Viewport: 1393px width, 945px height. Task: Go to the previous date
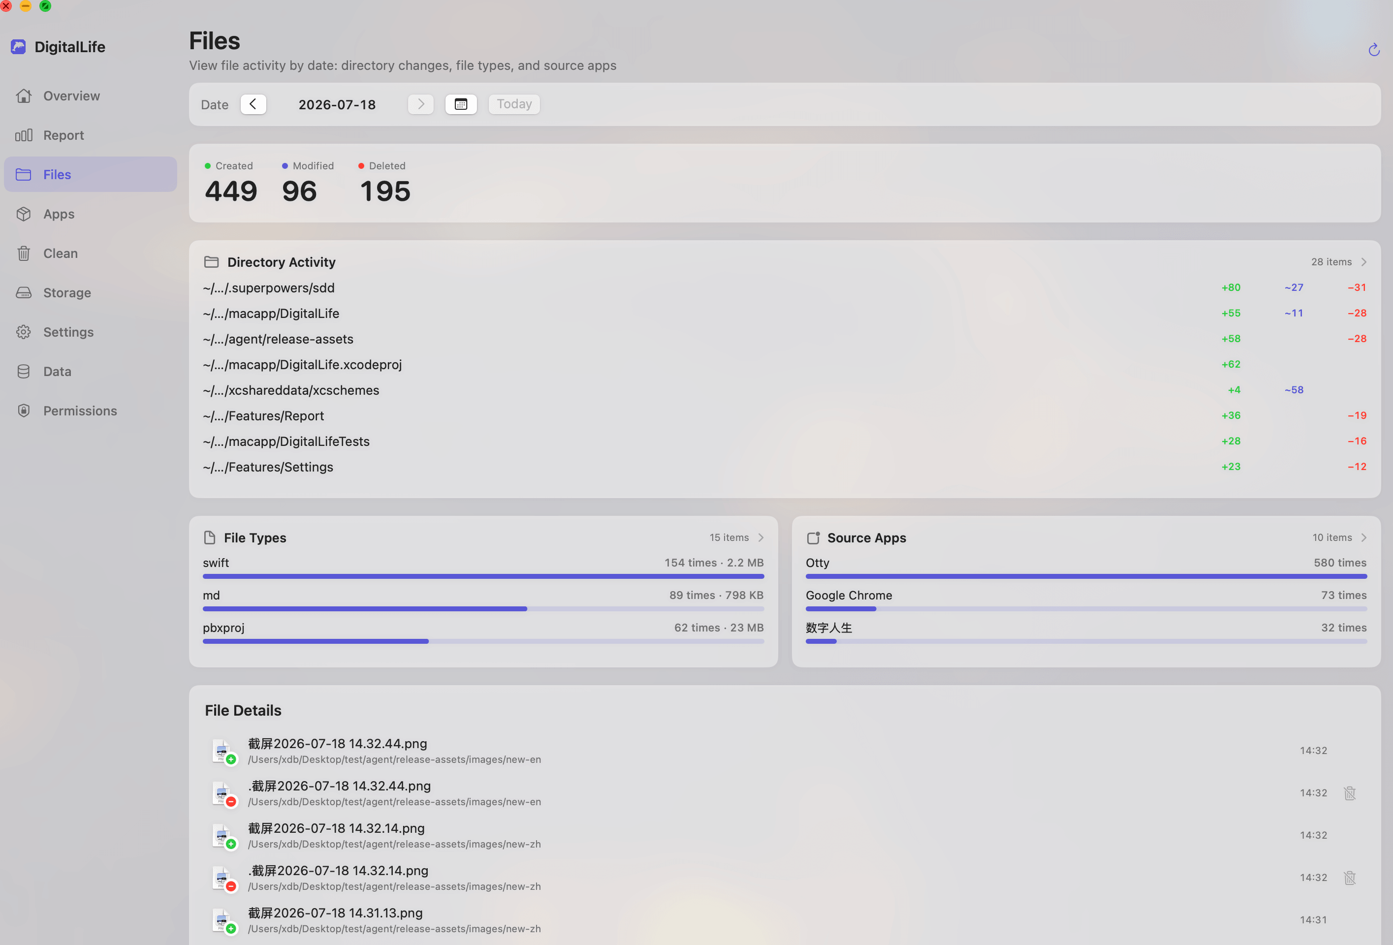click(x=253, y=104)
